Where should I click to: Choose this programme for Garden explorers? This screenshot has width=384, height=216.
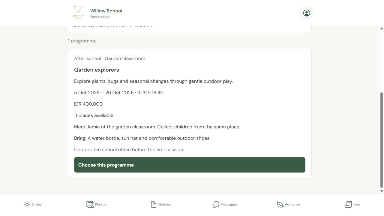click(190, 165)
